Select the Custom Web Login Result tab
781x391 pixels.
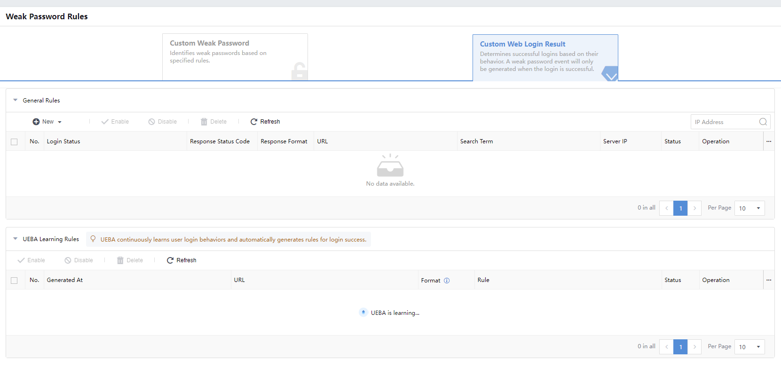[x=545, y=57]
